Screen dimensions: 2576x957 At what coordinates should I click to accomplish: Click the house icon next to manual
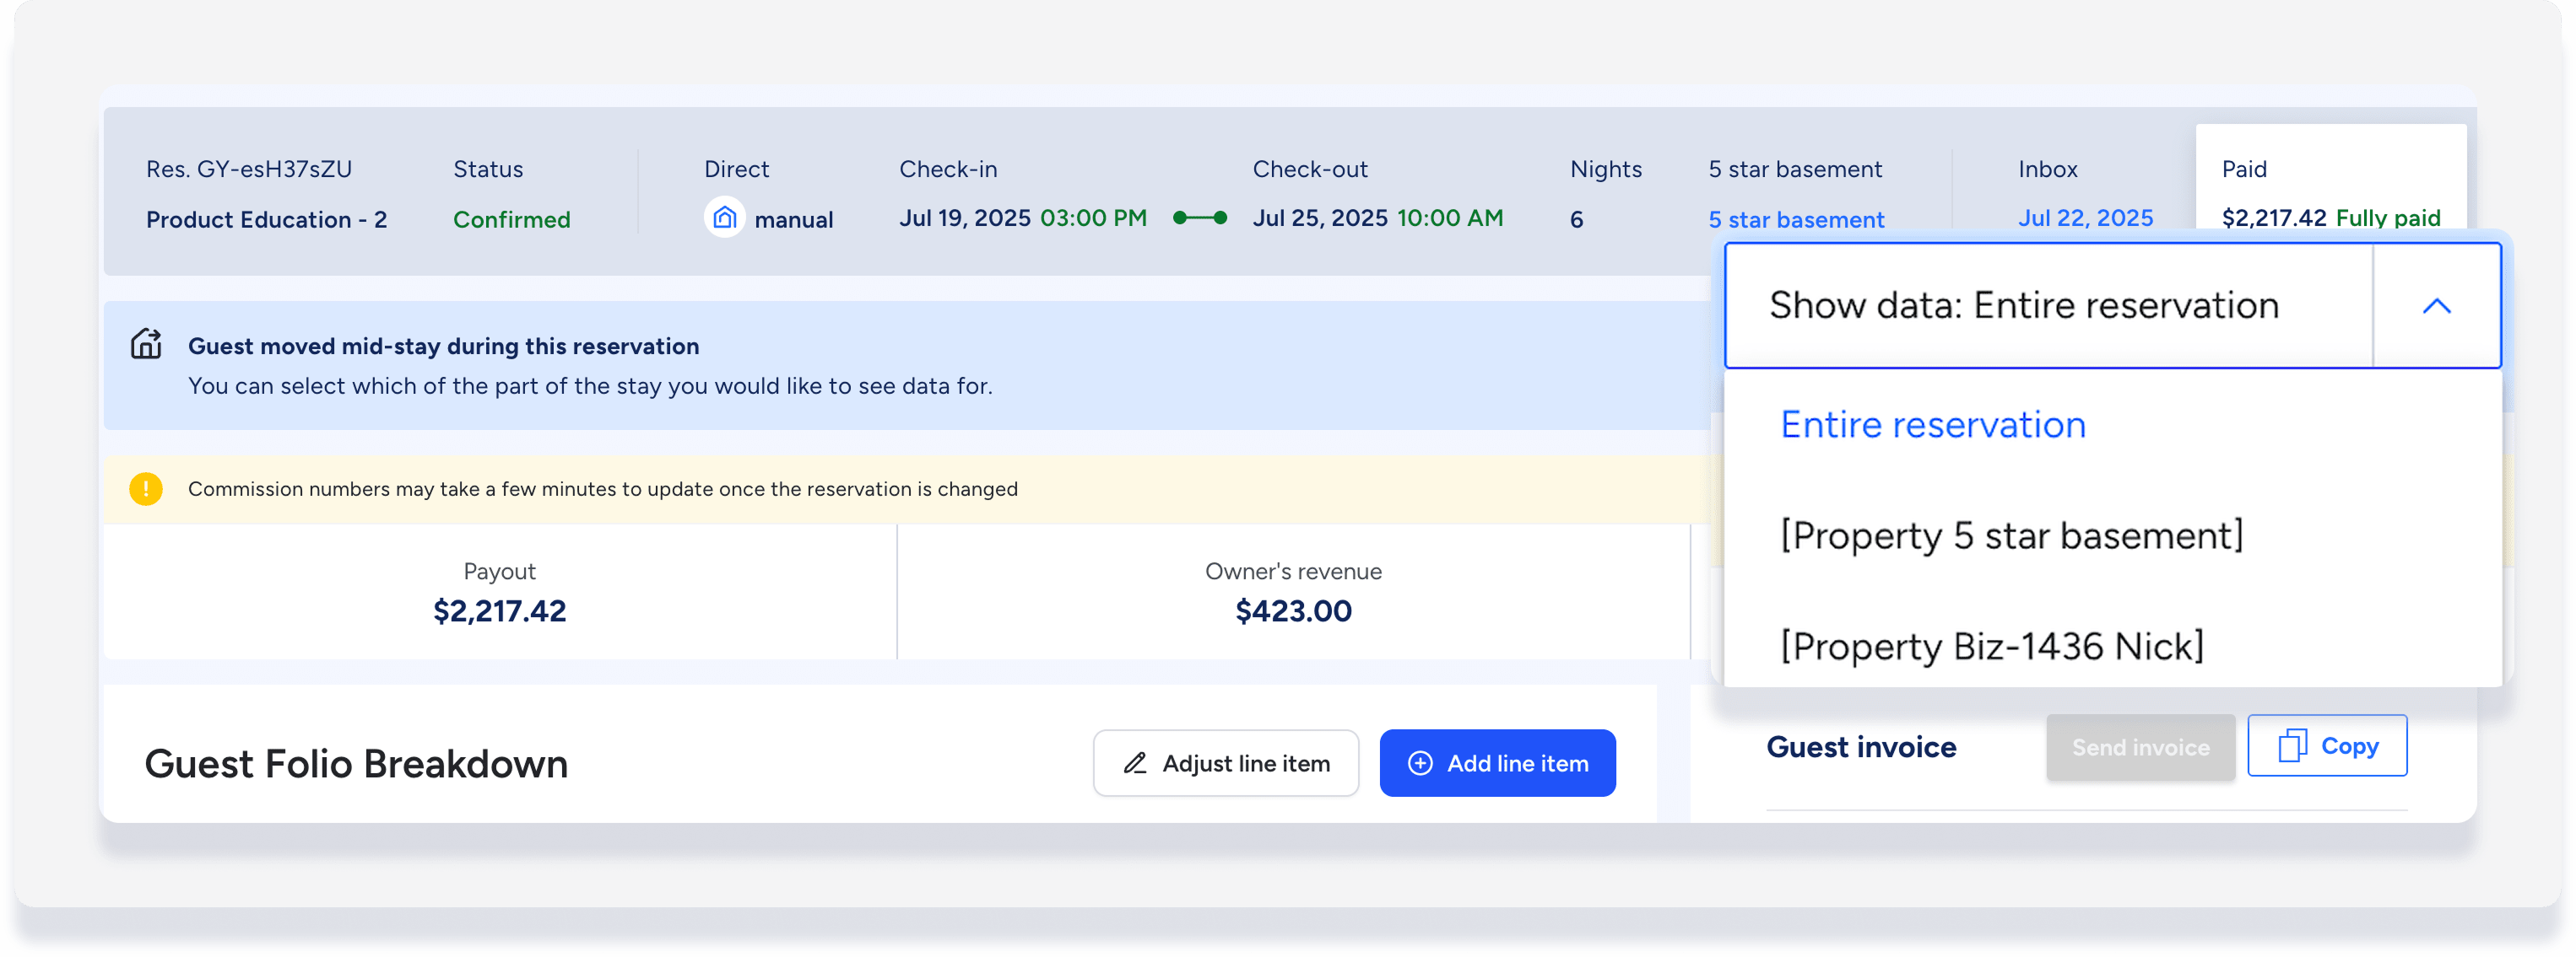(x=724, y=218)
